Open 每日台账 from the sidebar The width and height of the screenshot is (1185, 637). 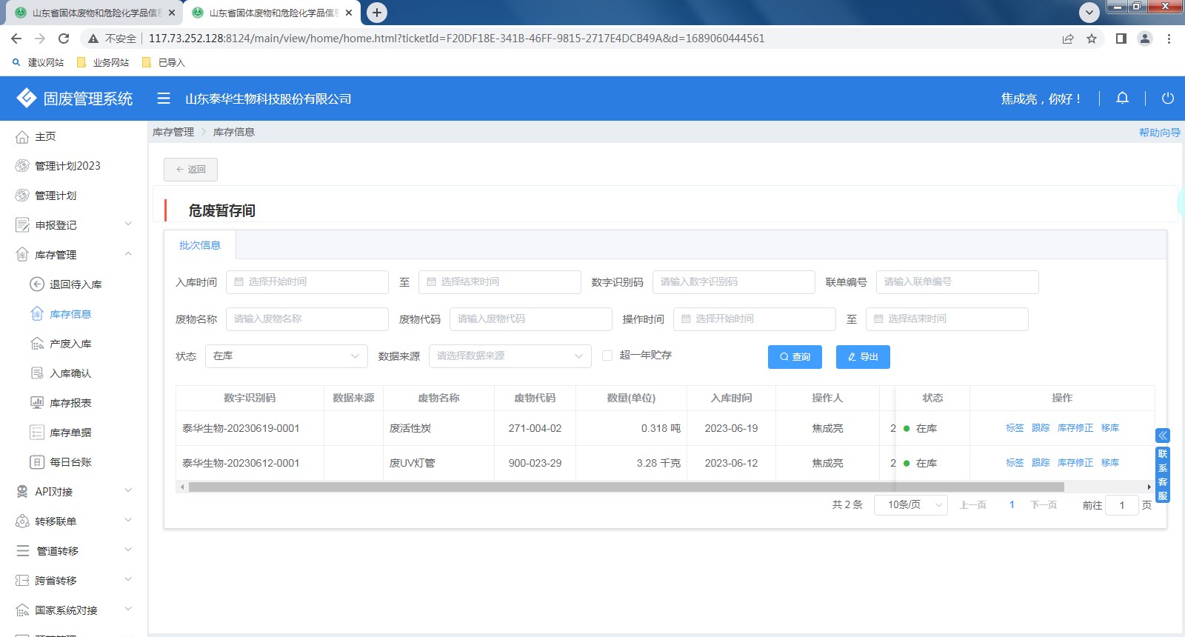70,462
